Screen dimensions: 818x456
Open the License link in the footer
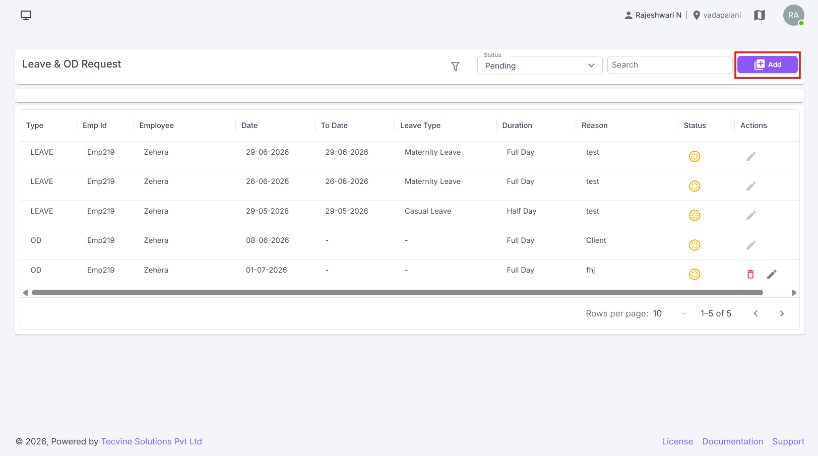click(677, 441)
